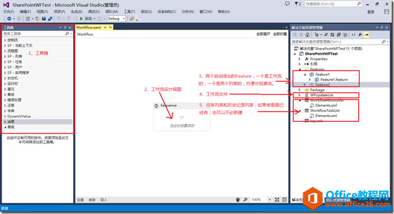
Task: Expand the Properties node in Solution Explorer
Action: pyautogui.click(x=299, y=59)
